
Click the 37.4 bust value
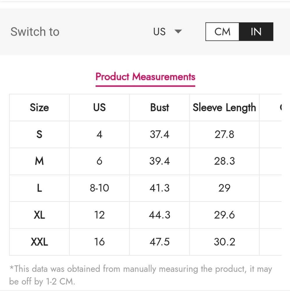coord(160,134)
